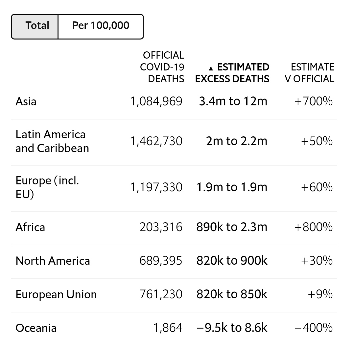Select the Oceania row label
Viewport: 355px width, 350px height.
36,328
